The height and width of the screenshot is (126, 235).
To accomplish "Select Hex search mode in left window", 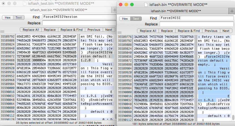I will (8, 18).
